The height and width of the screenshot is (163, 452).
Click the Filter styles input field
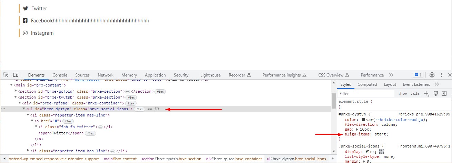tap(366, 93)
